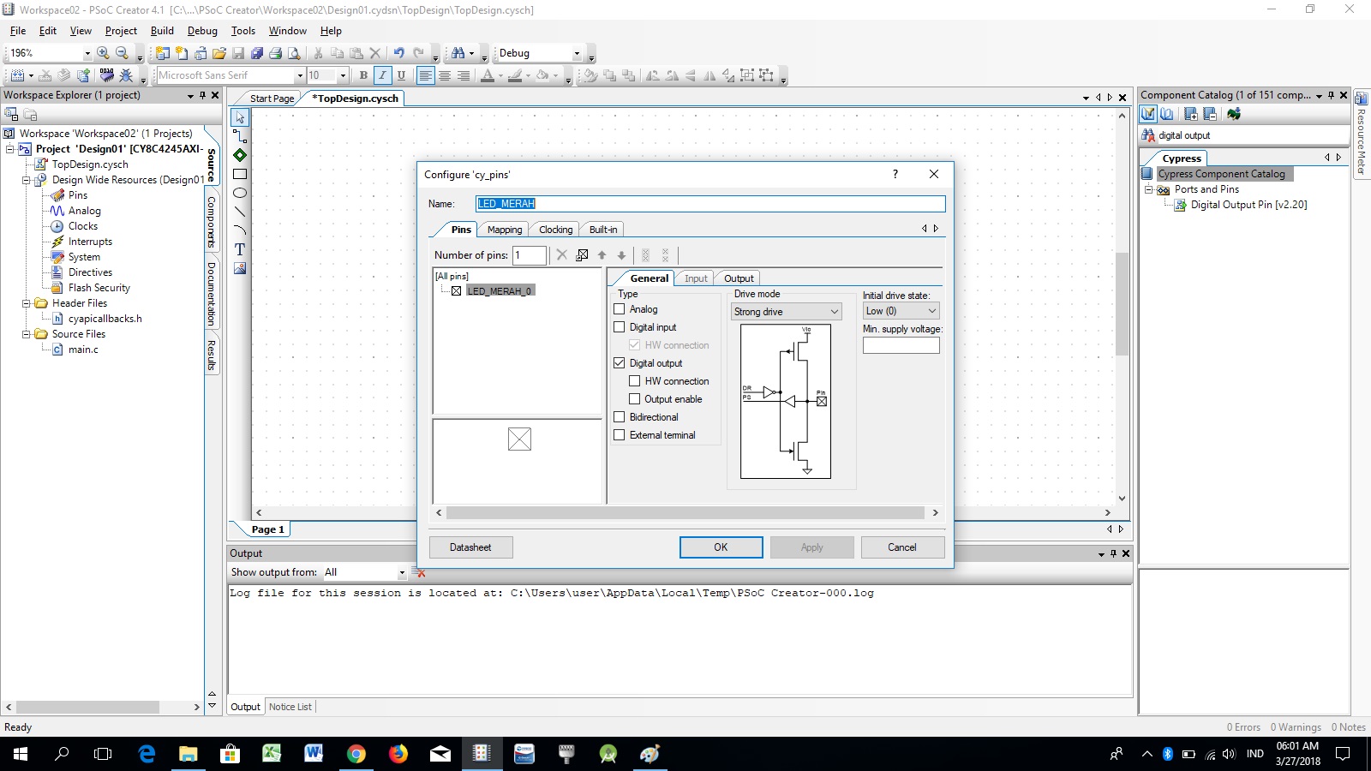Collapse the Ports and Pins catalog node
Screen dimensions: 1371x771
[1149, 189]
